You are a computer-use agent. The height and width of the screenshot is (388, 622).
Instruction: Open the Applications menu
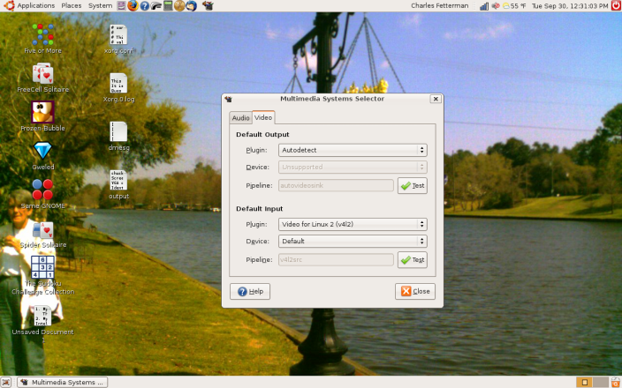(35, 5)
